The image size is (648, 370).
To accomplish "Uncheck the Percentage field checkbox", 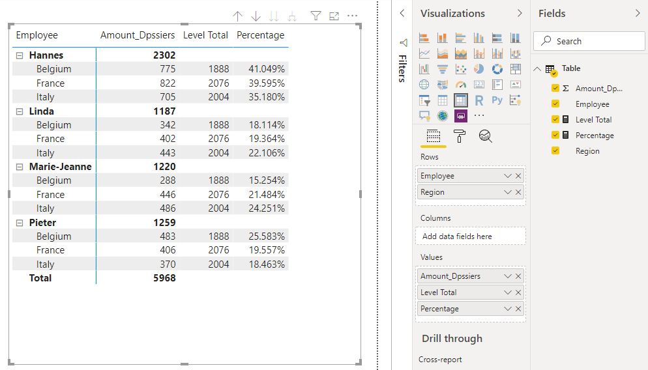I will point(555,135).
